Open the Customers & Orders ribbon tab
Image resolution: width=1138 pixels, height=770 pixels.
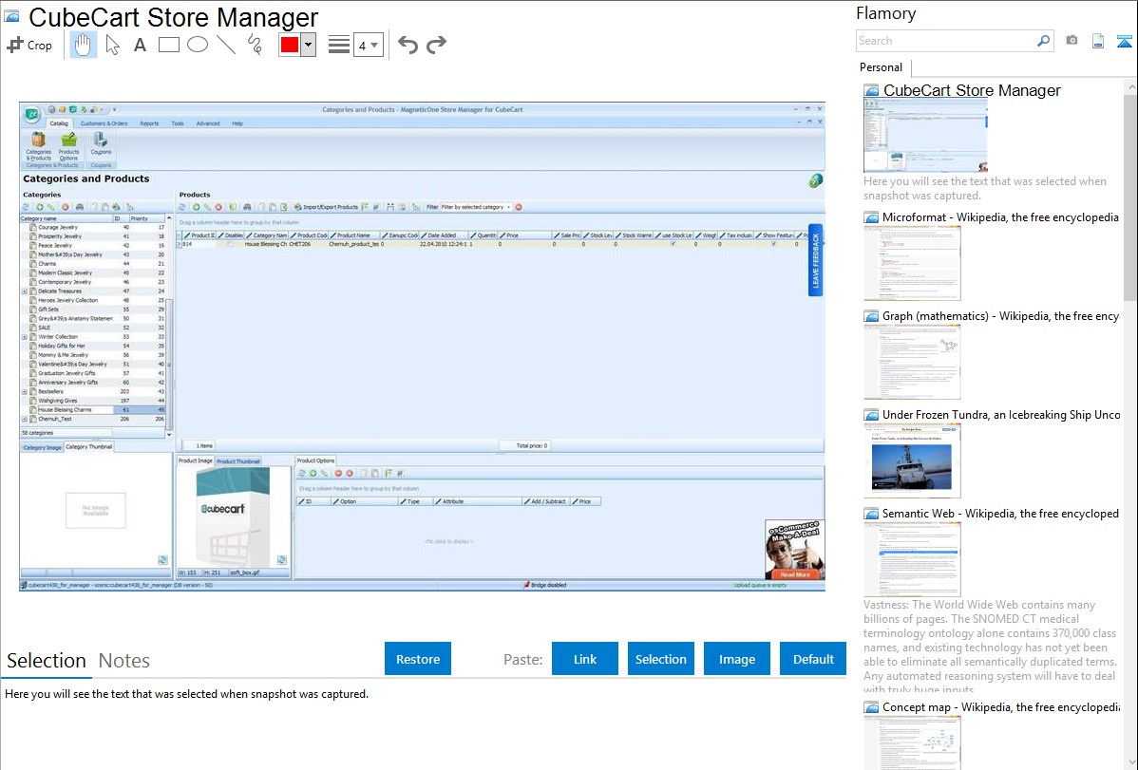click(x=104, y=123)
